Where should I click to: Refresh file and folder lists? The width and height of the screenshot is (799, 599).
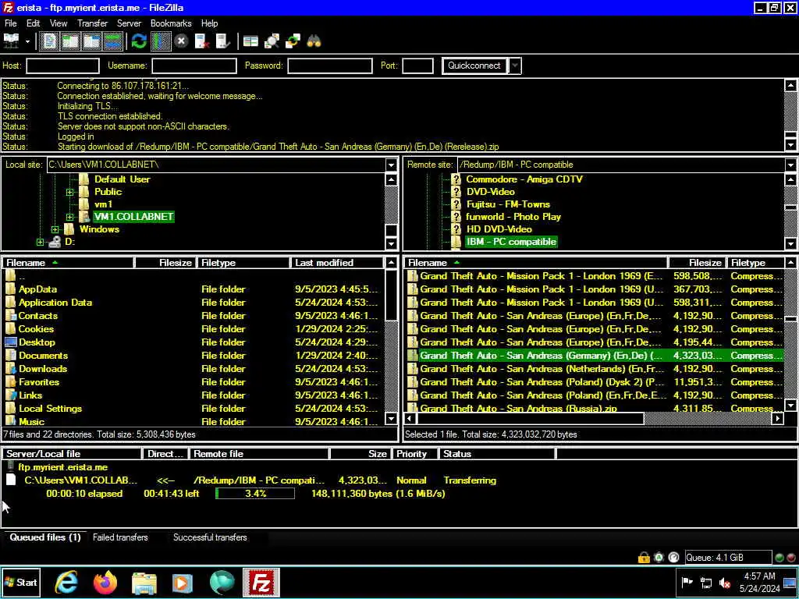point(139,41)
